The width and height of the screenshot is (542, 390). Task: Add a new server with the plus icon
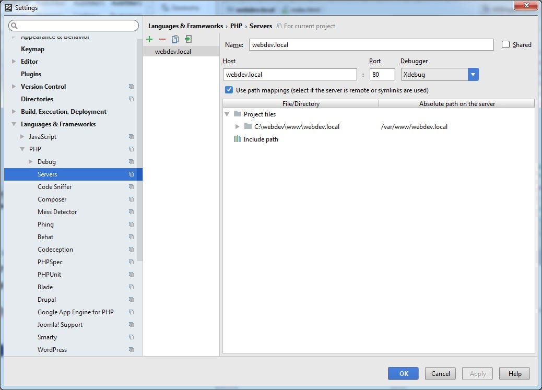149,39
